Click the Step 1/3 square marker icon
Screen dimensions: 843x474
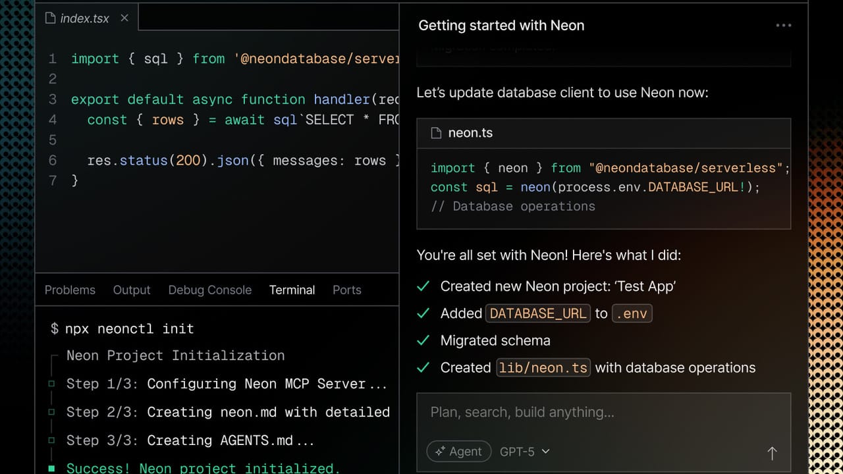[51, 384]
